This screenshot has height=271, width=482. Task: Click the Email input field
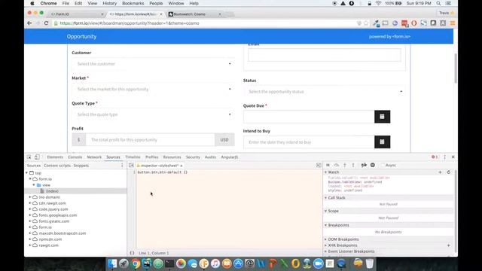tap(325, 55)
